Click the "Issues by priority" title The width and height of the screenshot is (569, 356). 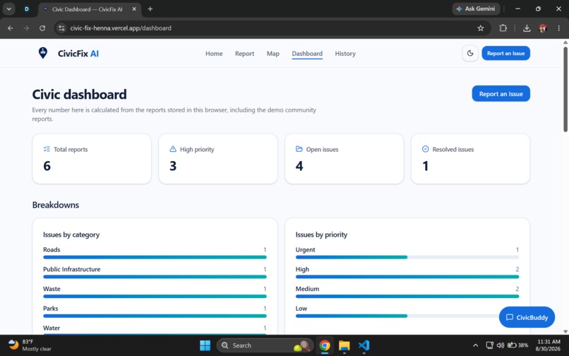[321, 235]
